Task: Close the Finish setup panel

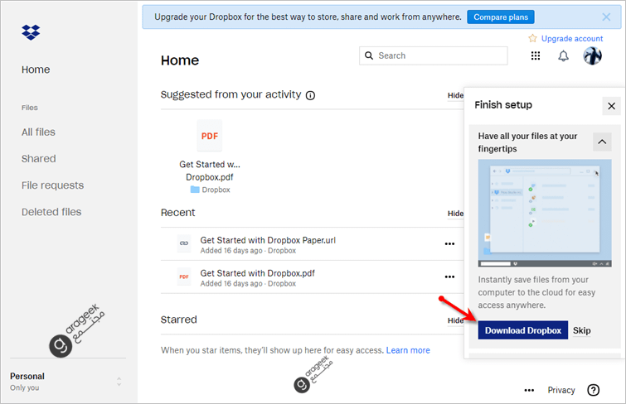Action: tap(611, 106)
